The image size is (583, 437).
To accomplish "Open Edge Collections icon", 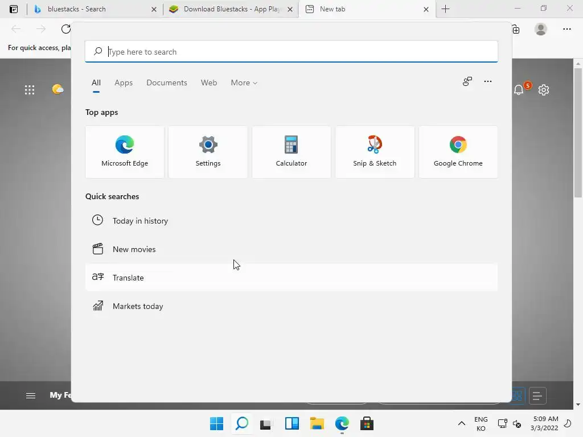I will [x=516, y=30].
